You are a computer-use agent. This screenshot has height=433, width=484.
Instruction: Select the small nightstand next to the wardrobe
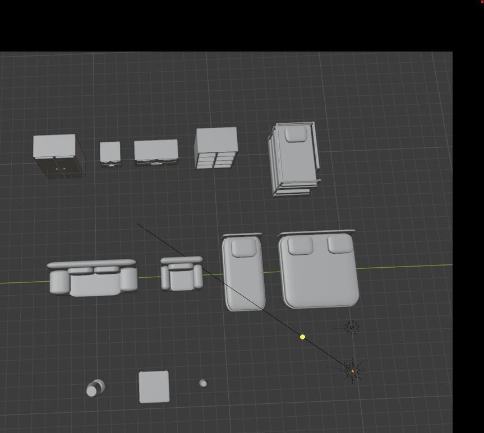(110, 154)
